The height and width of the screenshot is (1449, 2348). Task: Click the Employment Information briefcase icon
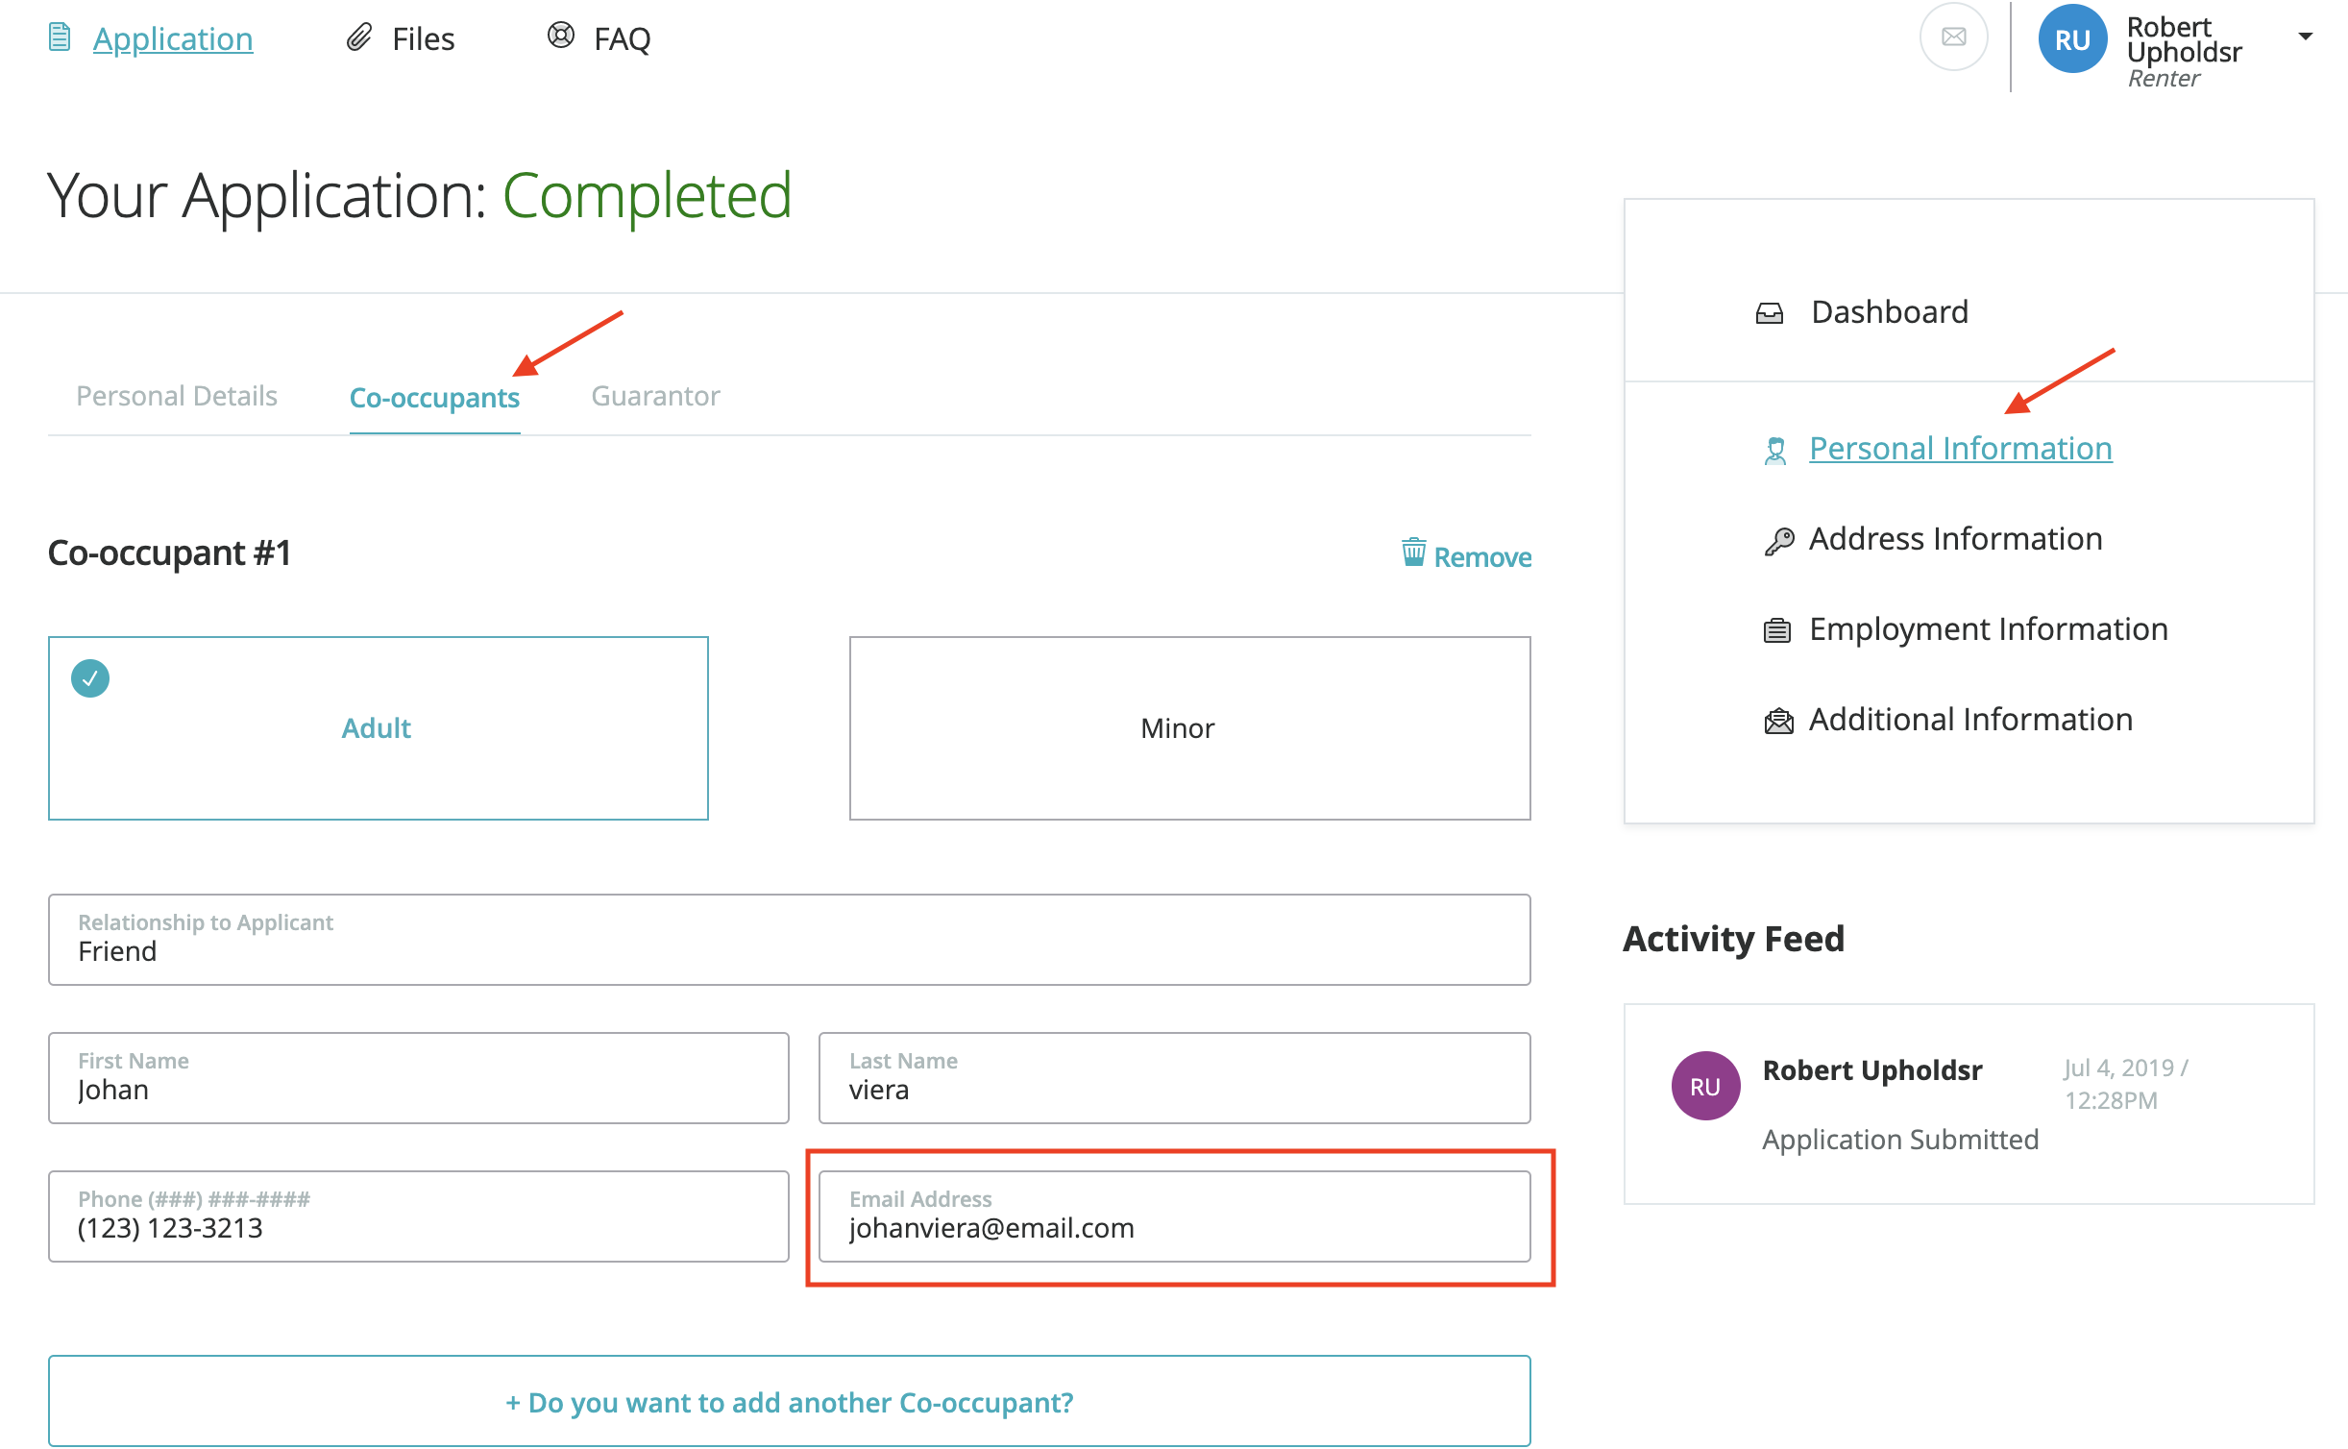pyautogui.click(x=1776, y=630)
